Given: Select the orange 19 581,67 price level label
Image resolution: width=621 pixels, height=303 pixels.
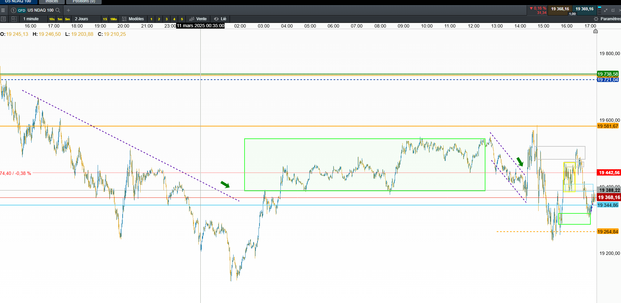Looking at the screenshot, I should pos(608,126).
